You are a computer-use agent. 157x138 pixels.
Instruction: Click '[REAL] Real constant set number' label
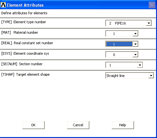27,43
